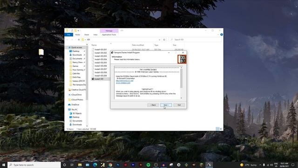Open Microsoft Edge from the taskbar
The image size is (298, 168).
95,165
